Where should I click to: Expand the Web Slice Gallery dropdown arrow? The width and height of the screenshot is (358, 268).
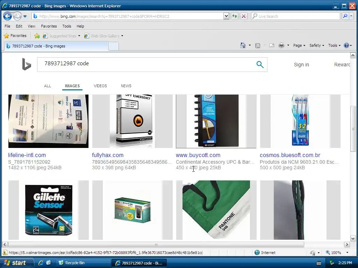coord(122,36)
